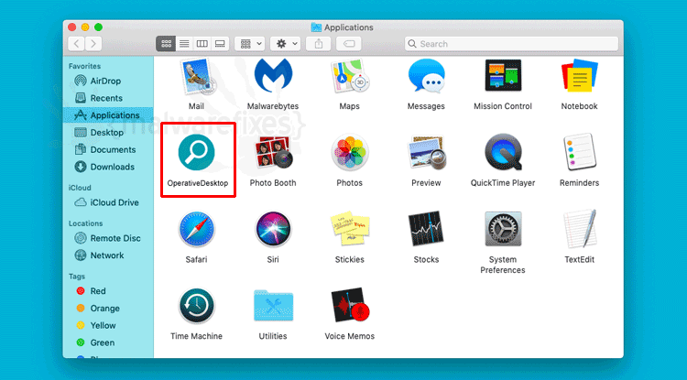This screenshot has height=380, width=687.
Task: Open Downloads in the sidebar
Action: [108, 167]
